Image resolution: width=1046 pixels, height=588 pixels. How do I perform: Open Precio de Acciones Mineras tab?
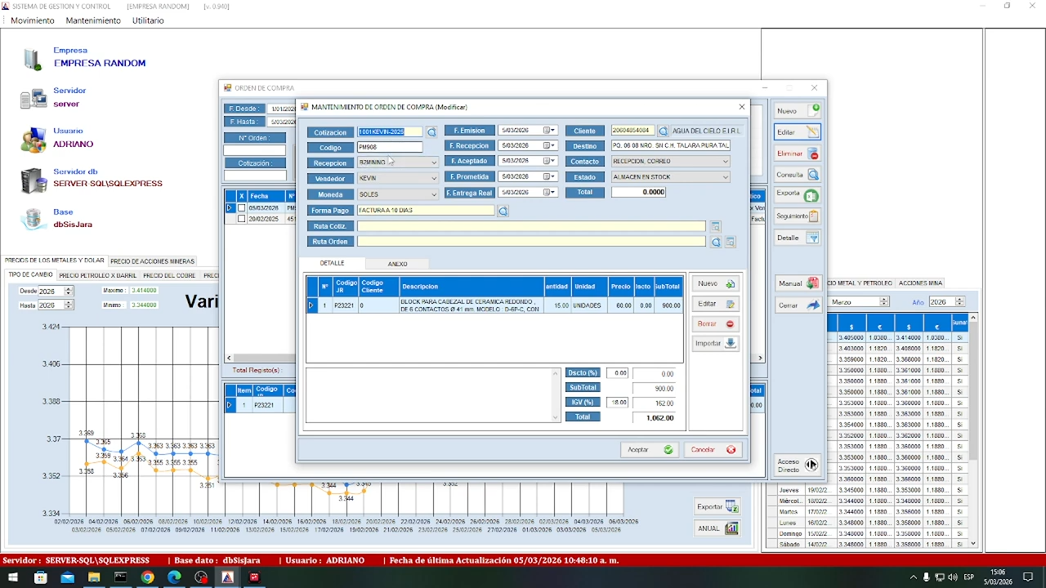(x=153, y=261)
